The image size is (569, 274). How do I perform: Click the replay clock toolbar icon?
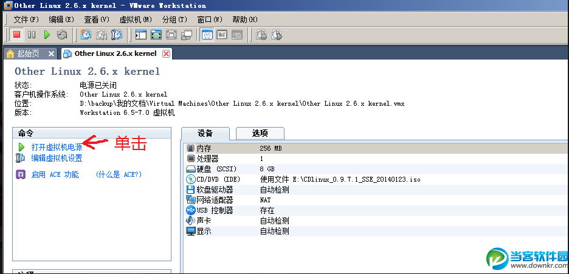pyautogui.click(x=277, y=35)
